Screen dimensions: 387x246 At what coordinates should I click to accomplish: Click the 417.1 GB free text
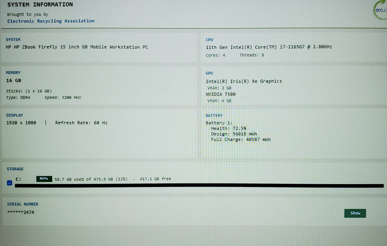coord(155,179)
